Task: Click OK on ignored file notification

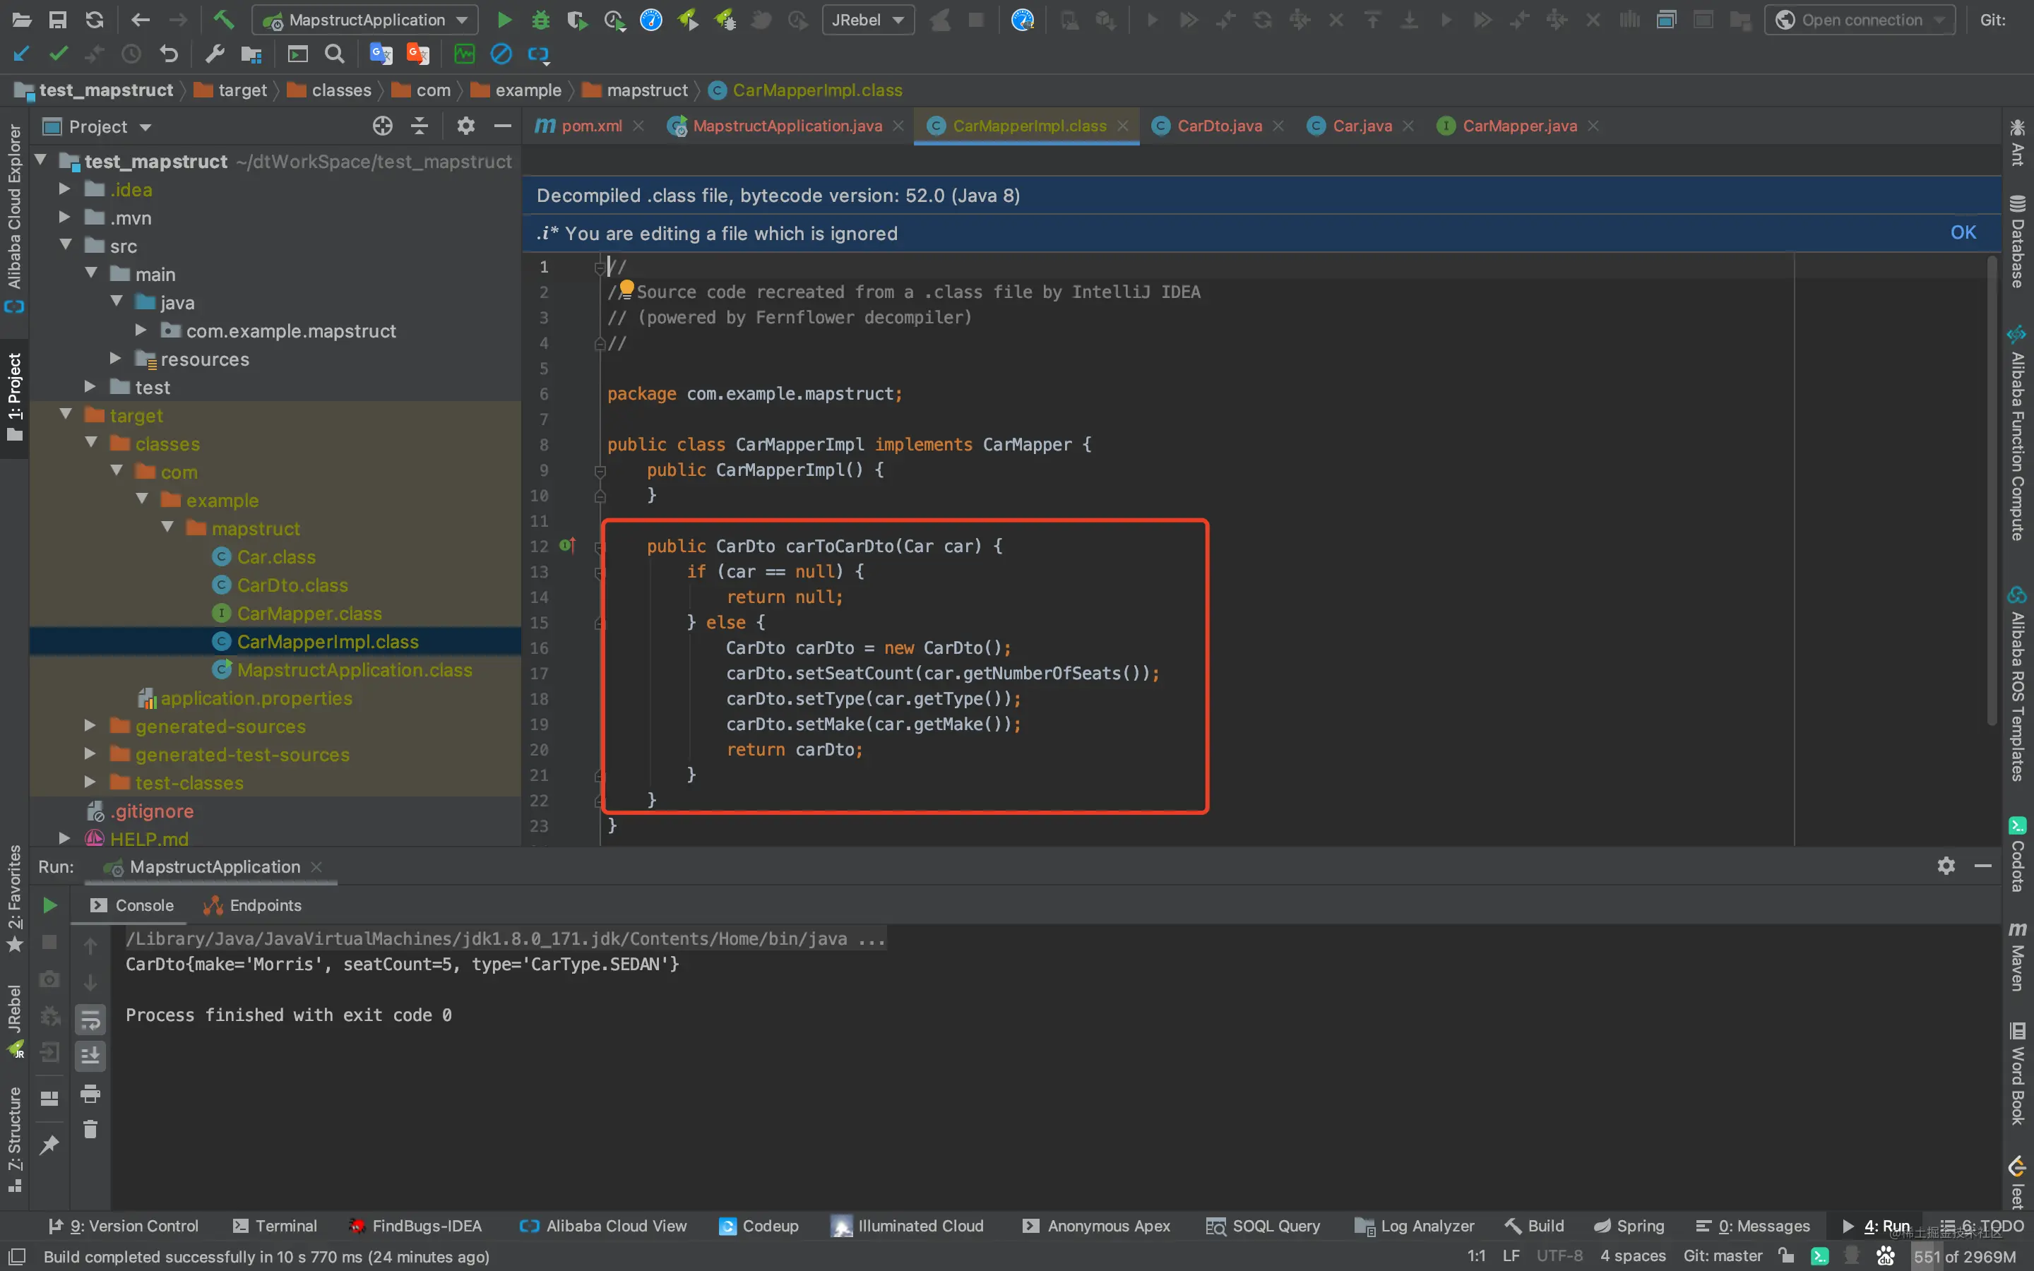Action: (1963, 233)
